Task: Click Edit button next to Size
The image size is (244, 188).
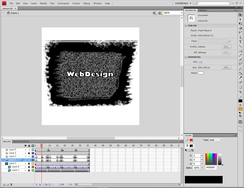Action: [226, 67]
